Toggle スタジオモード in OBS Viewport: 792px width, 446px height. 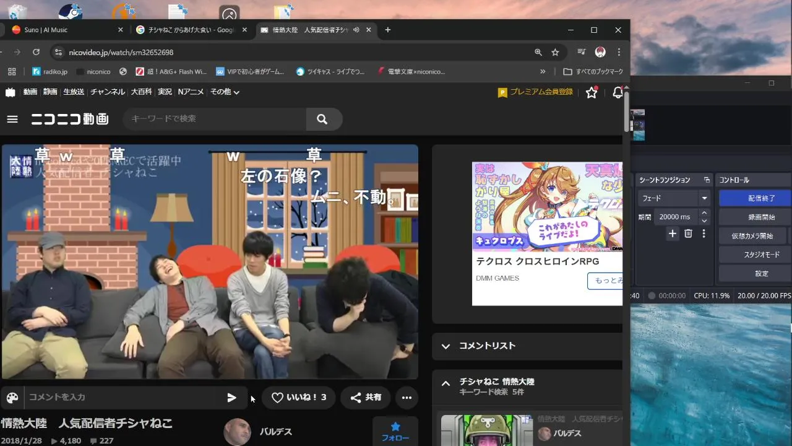pos(755,255)
